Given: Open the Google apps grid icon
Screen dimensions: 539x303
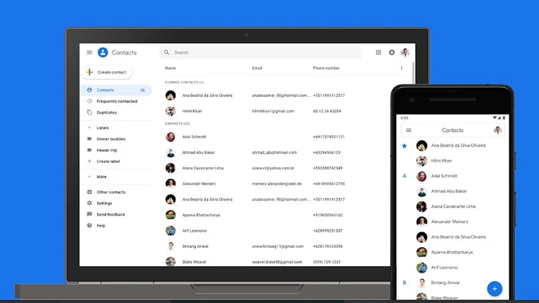Looking at the screenshot, I should pos(379,53).
